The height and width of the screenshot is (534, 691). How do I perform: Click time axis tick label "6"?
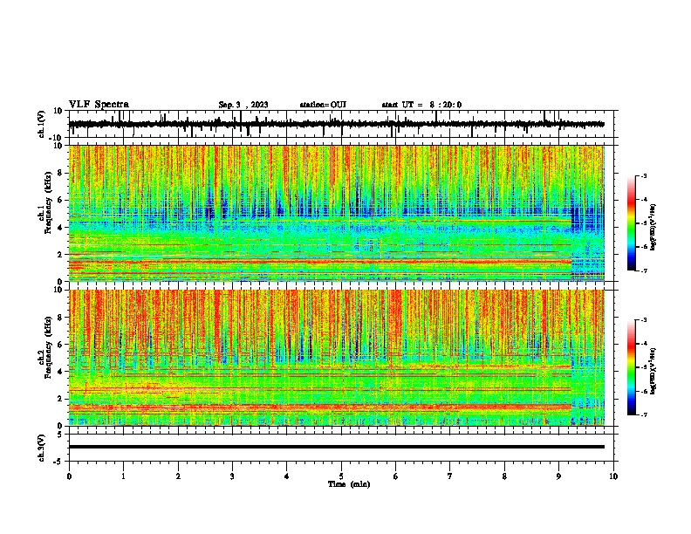[396, 476]
